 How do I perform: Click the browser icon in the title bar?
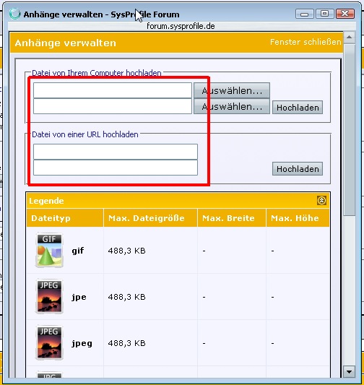(15, 14)
